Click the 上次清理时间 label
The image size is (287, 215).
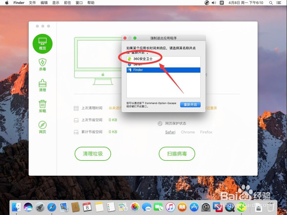point(92,108)
